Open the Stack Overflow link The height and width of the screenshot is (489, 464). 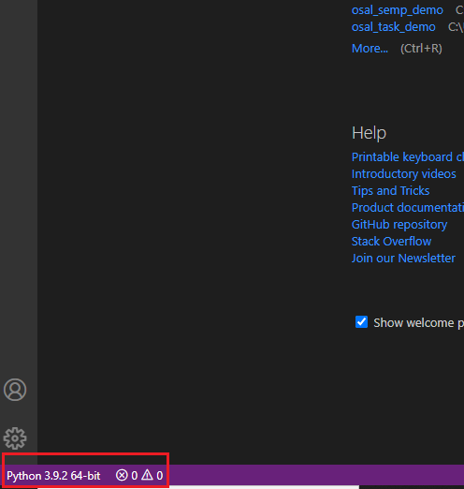[x=391, y=241]
